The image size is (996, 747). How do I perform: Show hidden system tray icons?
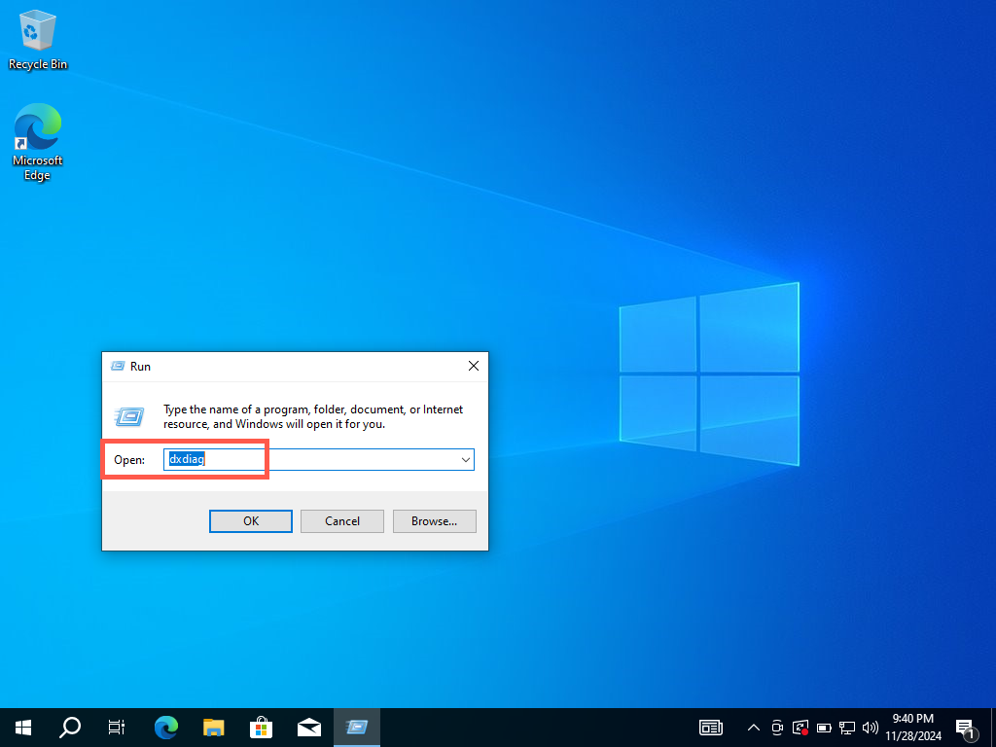tap(753, 727)
